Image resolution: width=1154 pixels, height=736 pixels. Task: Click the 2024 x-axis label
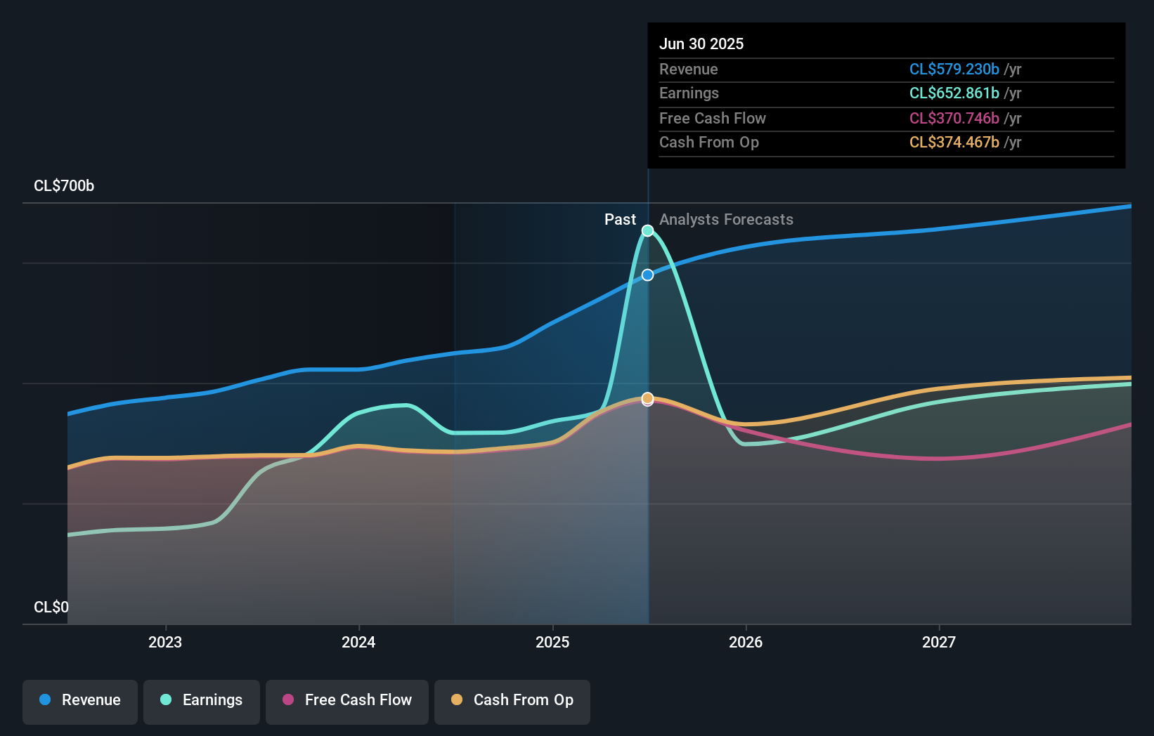(x=358, y=642)
